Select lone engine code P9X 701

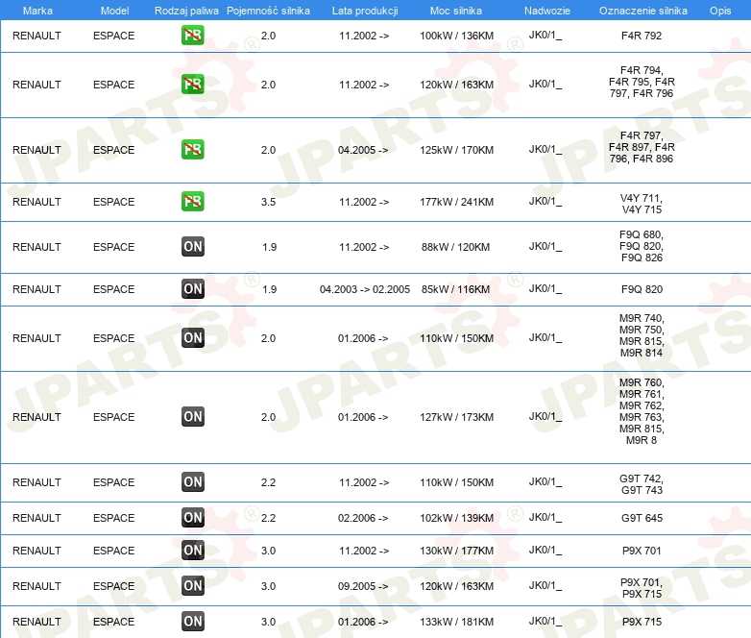[642, 551]
